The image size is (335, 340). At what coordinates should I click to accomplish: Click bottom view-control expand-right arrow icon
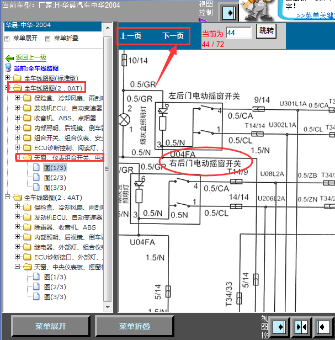click(x=279, y=327)
